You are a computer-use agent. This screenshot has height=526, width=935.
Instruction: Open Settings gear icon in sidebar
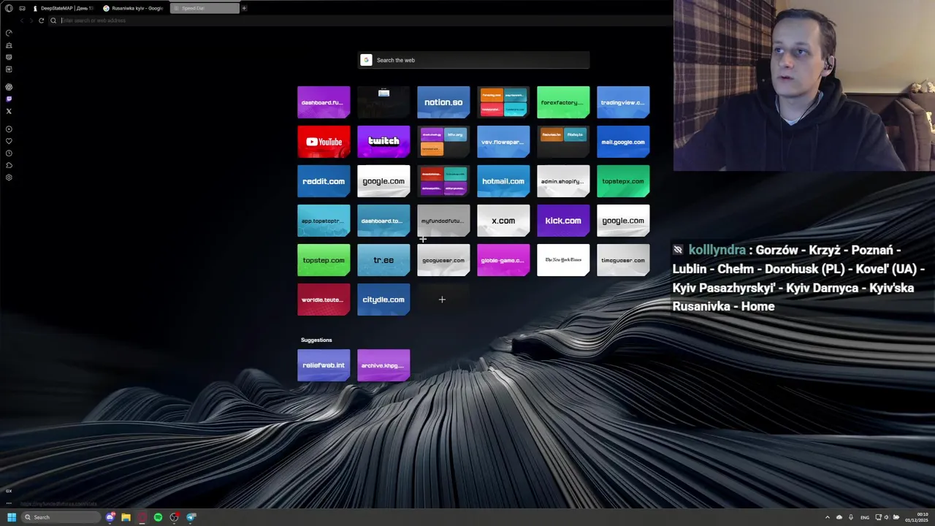coord(9,178)
